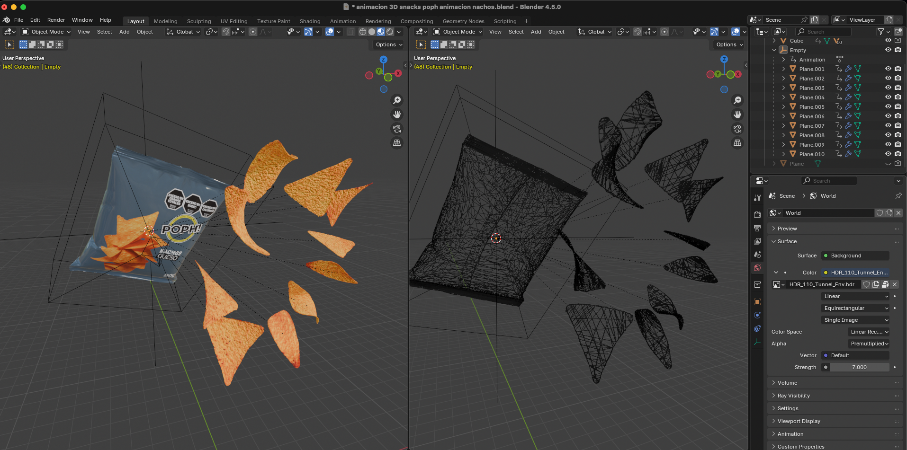Toggle camera view icon in right viewport
Image resolution: width=907 pixels, height=450 pixels.
737,129
